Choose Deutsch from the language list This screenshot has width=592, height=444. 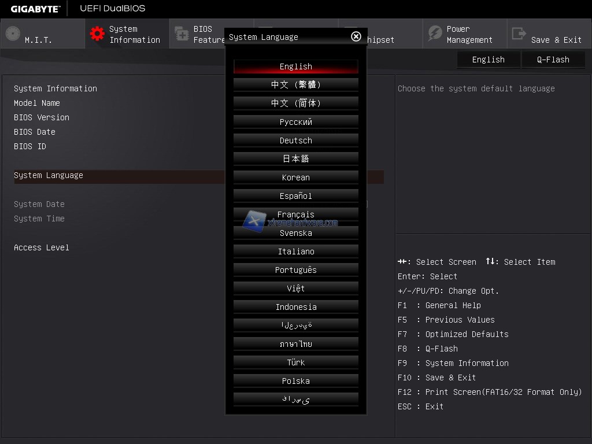pyautogui.click(x=295, y=140)
